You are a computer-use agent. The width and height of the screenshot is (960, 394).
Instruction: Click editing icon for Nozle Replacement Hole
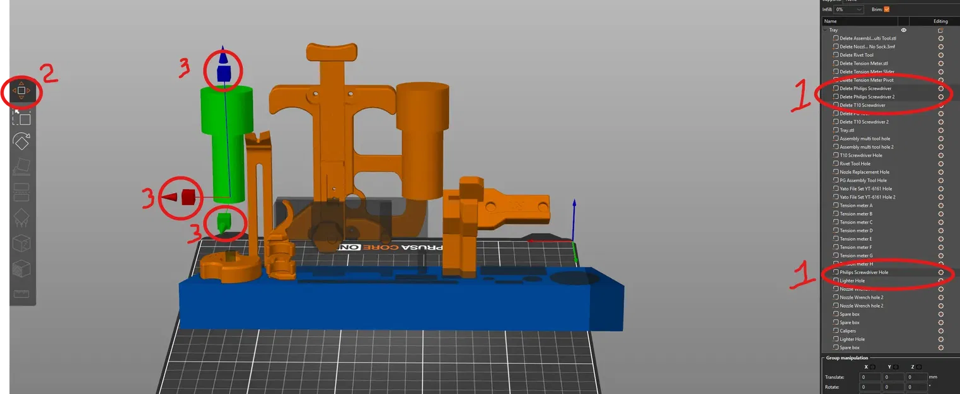[x=940, y=172]
